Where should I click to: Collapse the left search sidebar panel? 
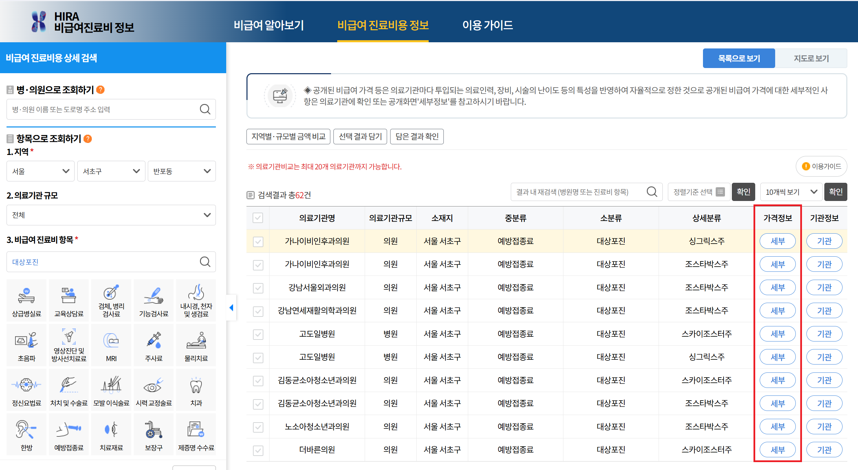click(231, 308)
